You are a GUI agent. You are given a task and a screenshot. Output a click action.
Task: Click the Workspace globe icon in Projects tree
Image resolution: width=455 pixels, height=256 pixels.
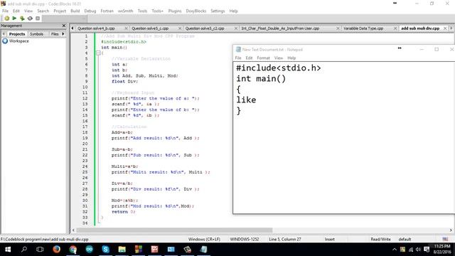5,41
